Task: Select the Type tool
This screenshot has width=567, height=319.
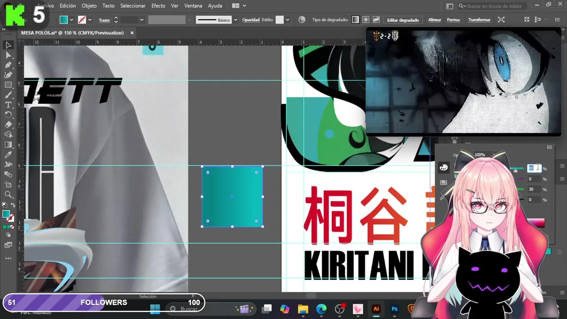Action: [8, 105]
